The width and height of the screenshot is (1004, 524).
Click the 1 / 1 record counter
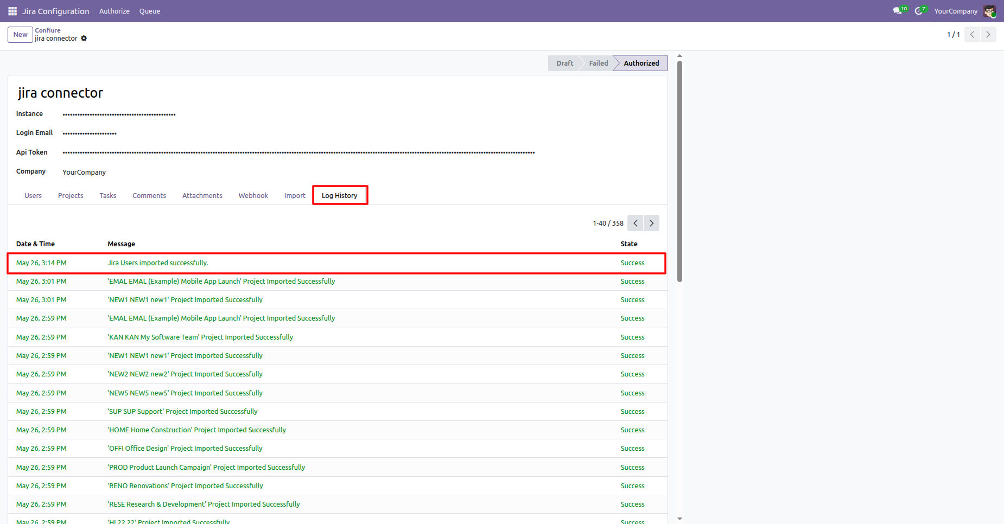pos(954,35)
